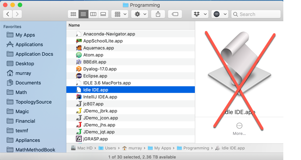
Task: Click the Programming folder title icon
Action: [x=126, y=5]
